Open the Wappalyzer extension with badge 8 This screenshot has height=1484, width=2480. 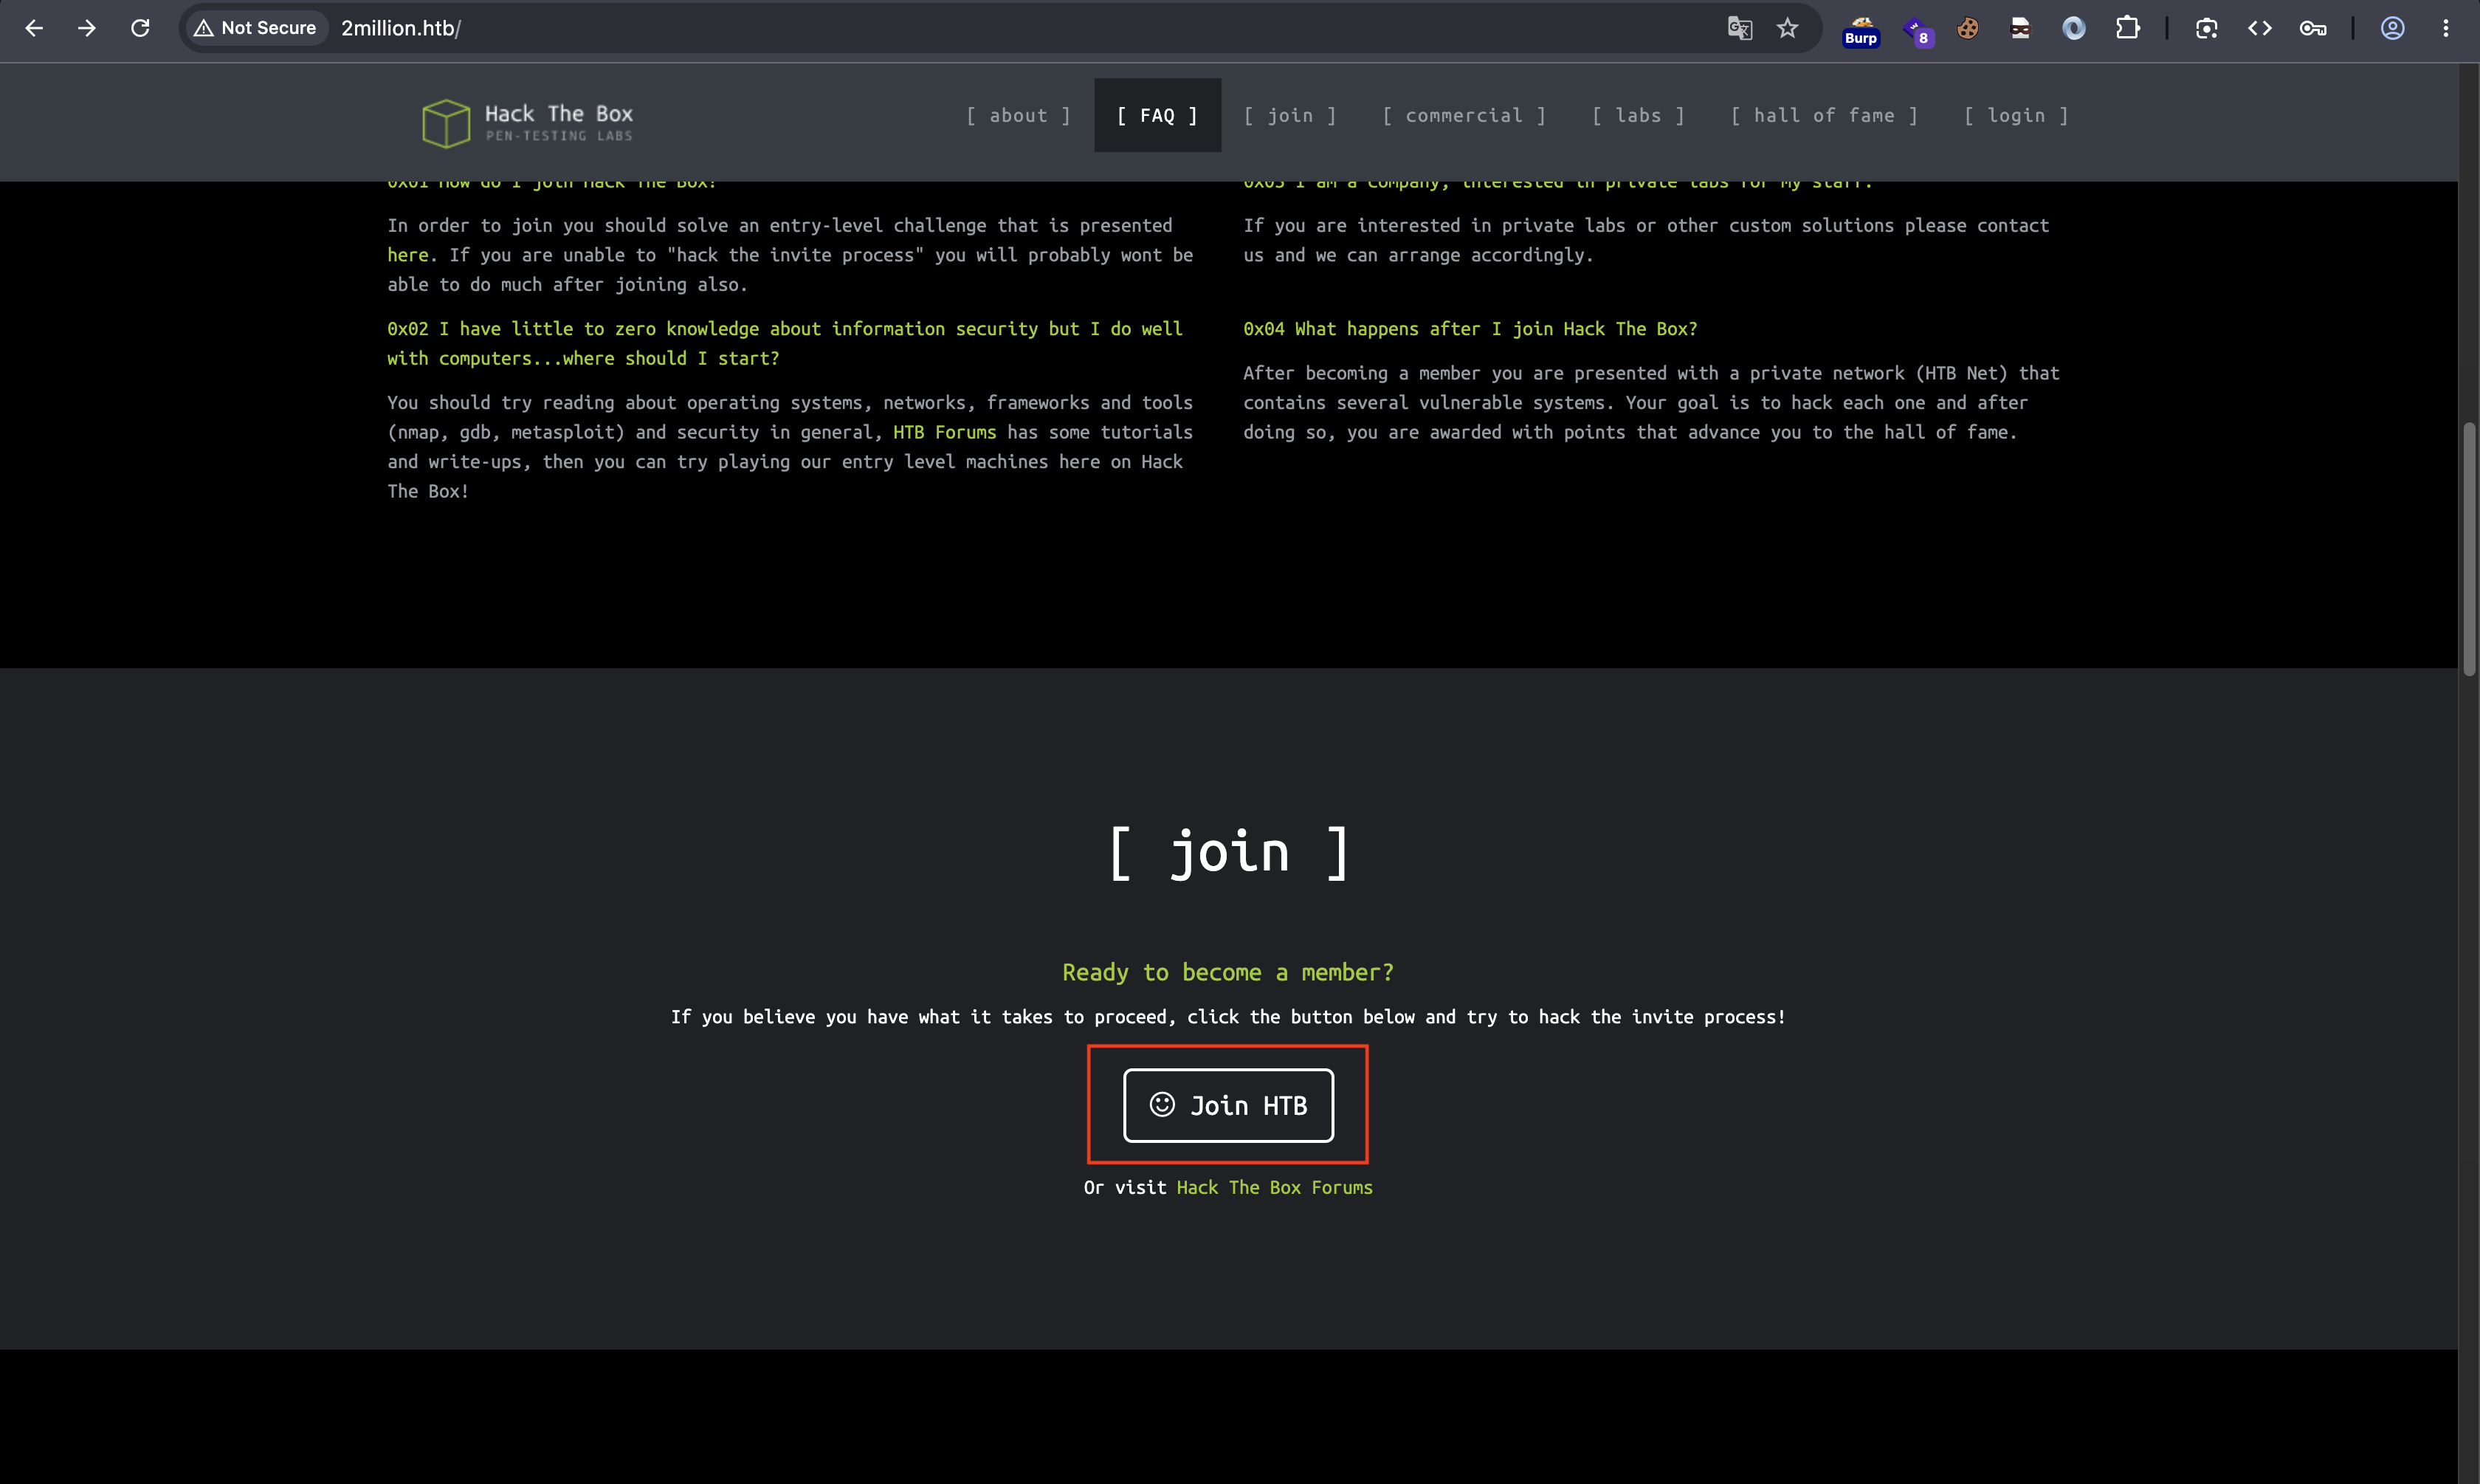[1918, 30]
